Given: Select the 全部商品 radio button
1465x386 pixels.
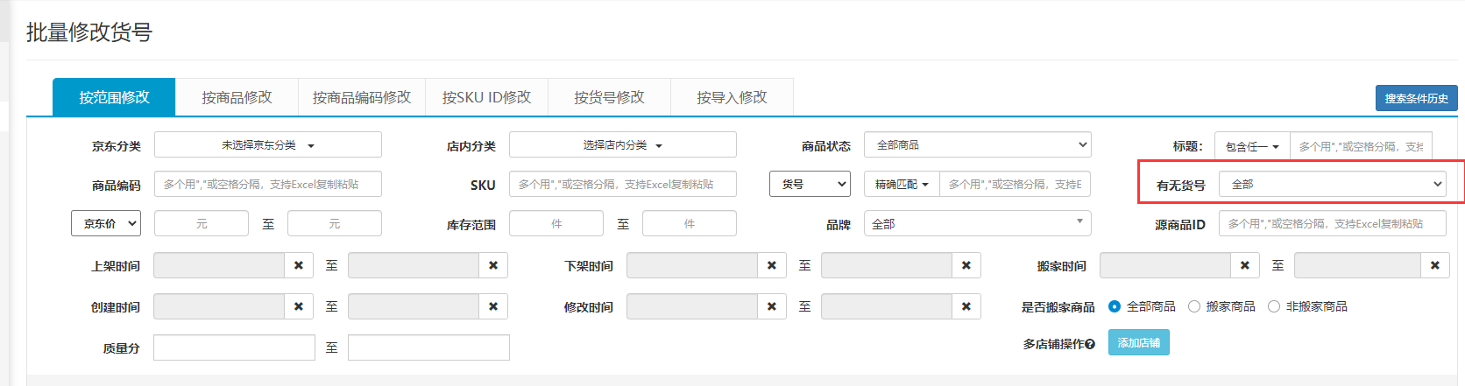Looking at the screenshot, I should [x=1115, y=306].
